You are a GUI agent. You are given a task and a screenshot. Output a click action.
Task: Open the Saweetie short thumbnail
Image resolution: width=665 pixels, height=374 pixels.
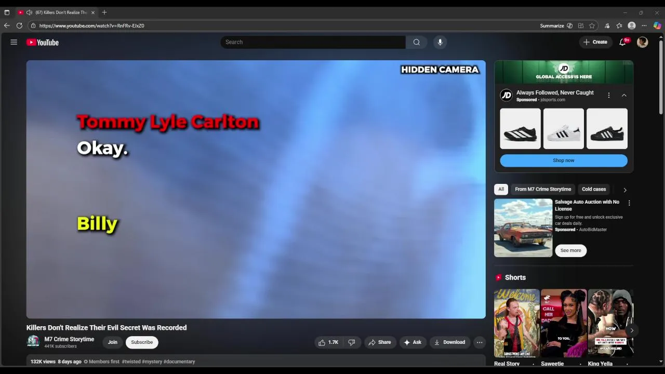click(564, 323)
